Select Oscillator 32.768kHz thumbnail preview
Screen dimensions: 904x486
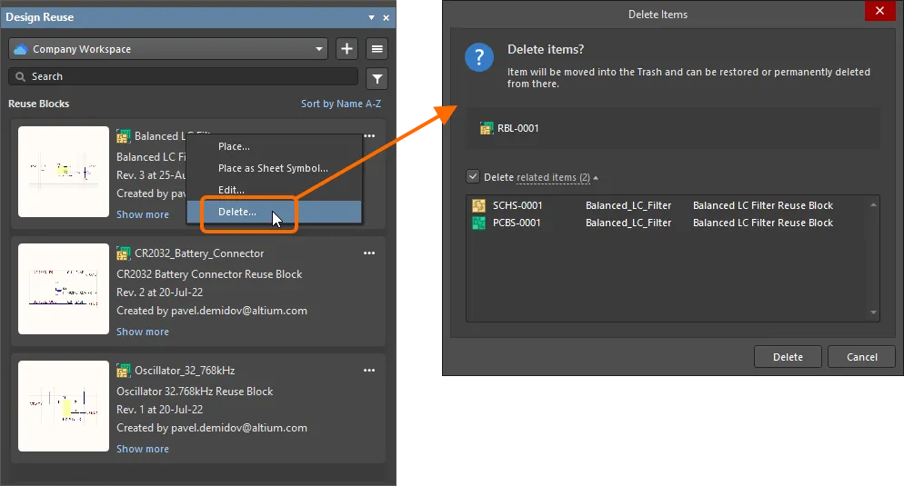[64, 406]
